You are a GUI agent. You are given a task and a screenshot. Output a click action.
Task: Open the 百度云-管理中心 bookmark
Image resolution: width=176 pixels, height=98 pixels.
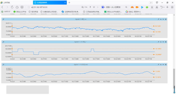pos(133,12)
